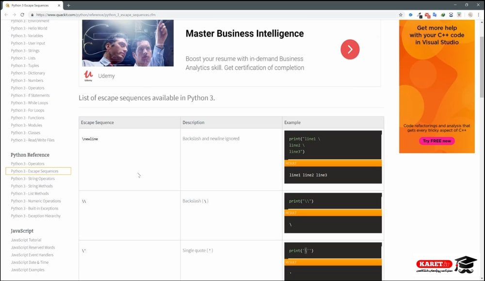Open Python 3 - Exception Hierarchy link
The width and height of the screenshot is (485, 281).
(35, 216)
